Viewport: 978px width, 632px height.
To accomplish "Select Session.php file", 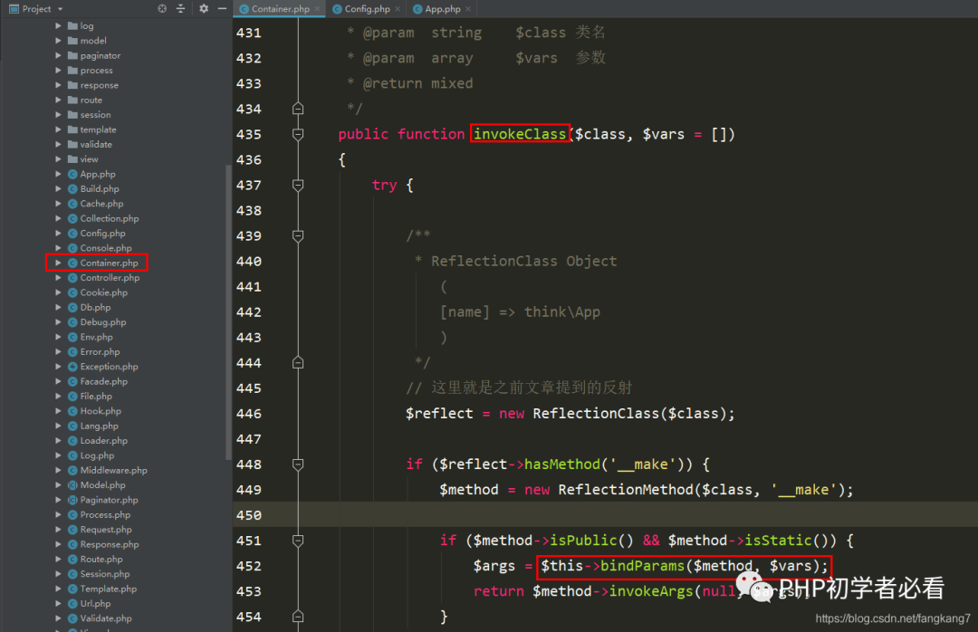I will (x=104, y=574).
